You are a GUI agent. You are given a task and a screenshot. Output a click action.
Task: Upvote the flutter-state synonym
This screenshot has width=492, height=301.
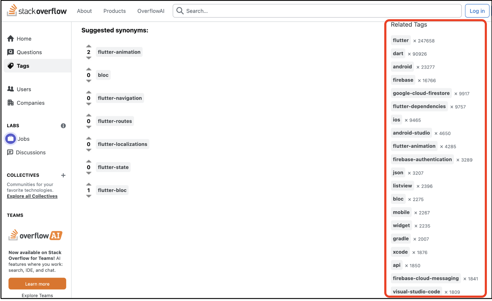pos(89,161)
